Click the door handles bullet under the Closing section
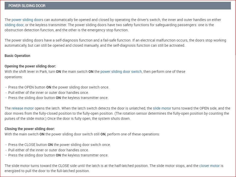 [48, 150]
